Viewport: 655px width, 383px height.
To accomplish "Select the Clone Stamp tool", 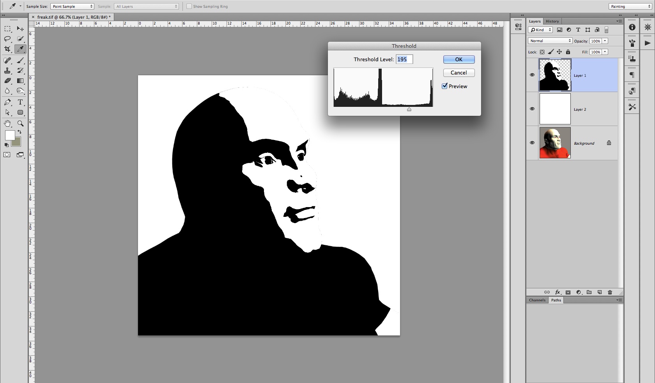I will click(7, 71).
